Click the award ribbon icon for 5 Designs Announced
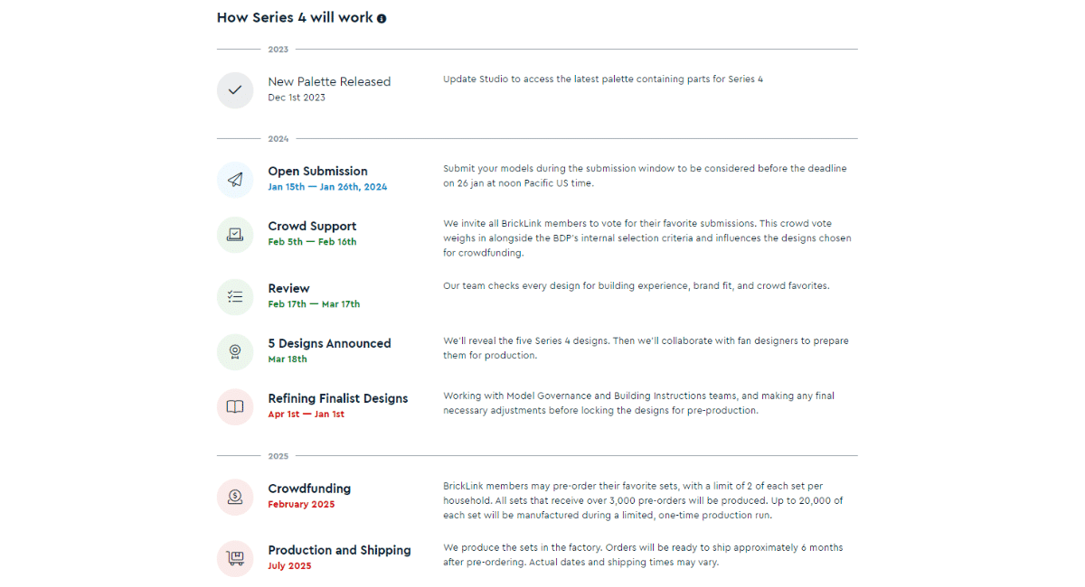This screenshot has width=1085, height=587. tap(235, 352)
